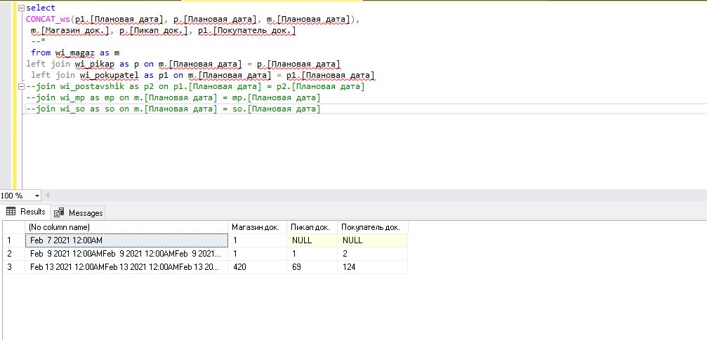Switch to the Results tab
707x340 pixels.
[x=32, y=212]
